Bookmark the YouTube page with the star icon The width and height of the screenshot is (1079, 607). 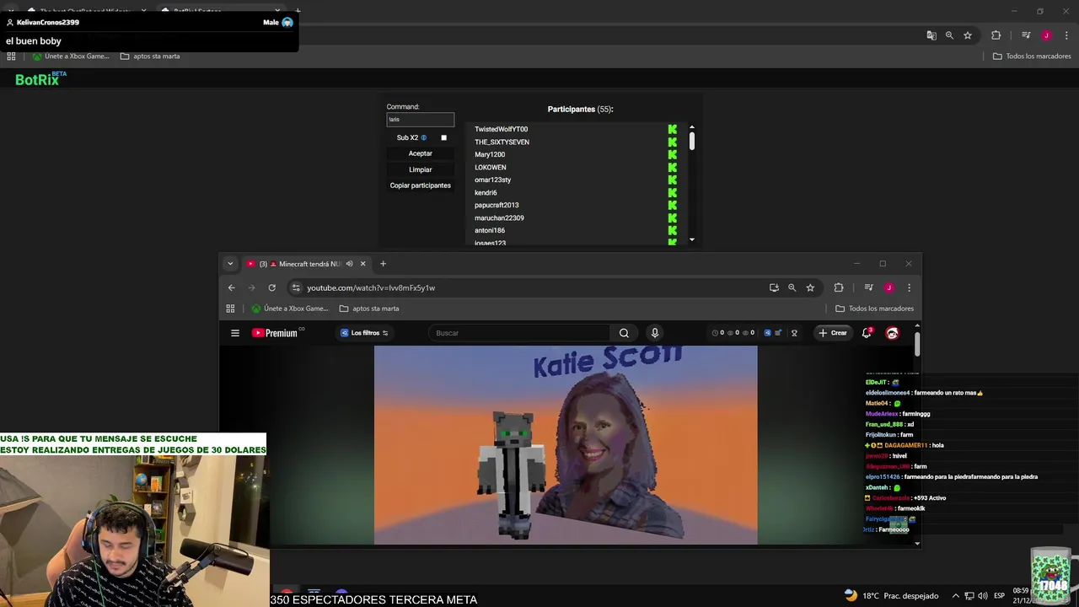tap(810, 287)
